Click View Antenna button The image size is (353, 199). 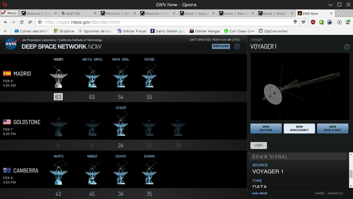click(x=266, y=129)
